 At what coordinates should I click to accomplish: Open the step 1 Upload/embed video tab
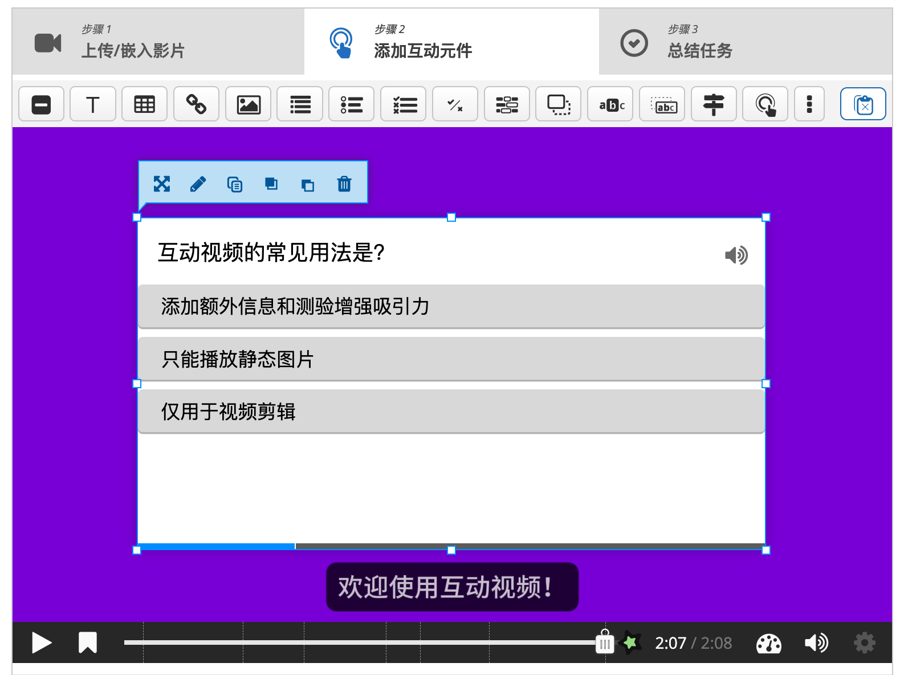click(158, 42)
